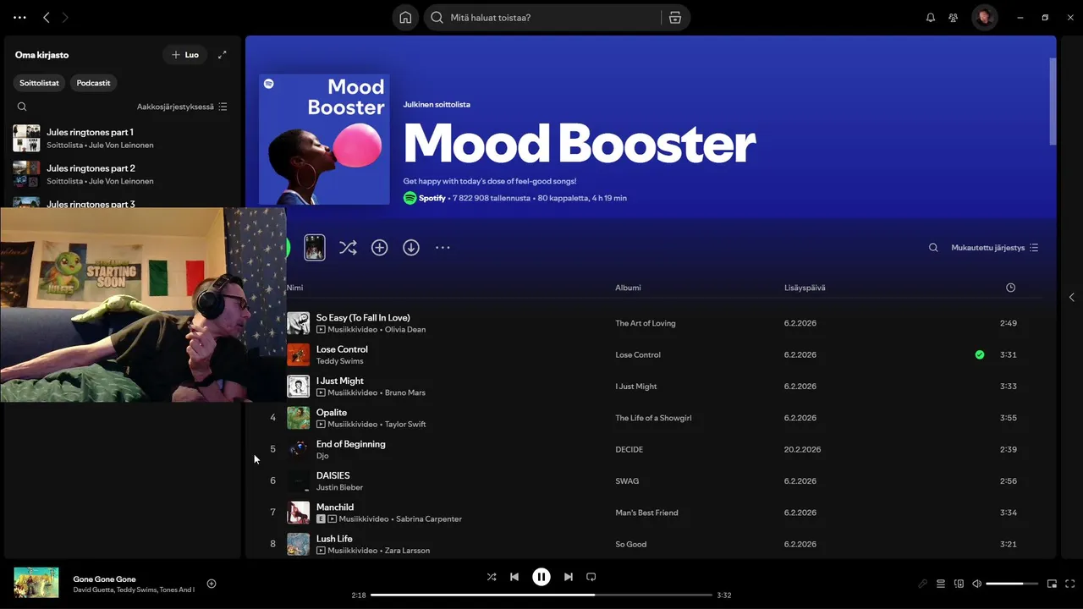Search within Oma kirjasto library

22,107
